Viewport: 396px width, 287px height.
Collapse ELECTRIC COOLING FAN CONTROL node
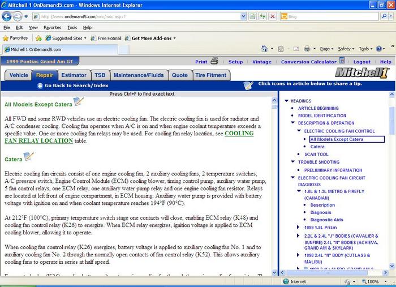(x=299, y=131)
